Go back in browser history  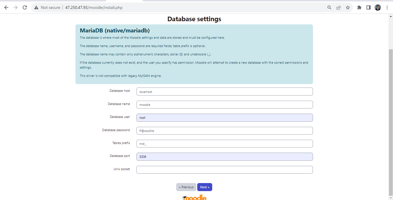(x=6, y=7)
